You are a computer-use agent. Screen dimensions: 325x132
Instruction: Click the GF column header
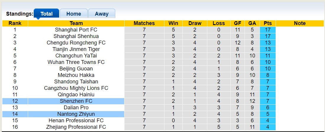pos(237,23)
